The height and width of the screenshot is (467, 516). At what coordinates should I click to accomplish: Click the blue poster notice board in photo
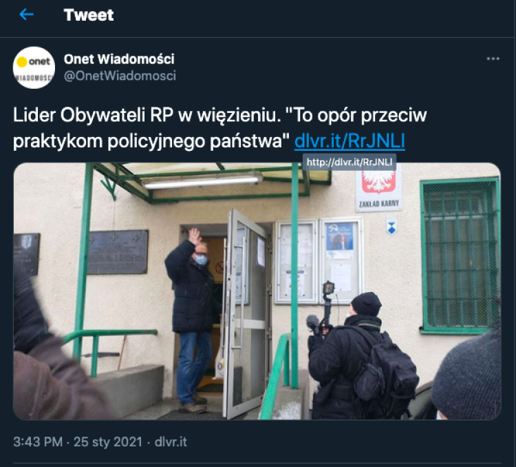[x=341, y=260]
